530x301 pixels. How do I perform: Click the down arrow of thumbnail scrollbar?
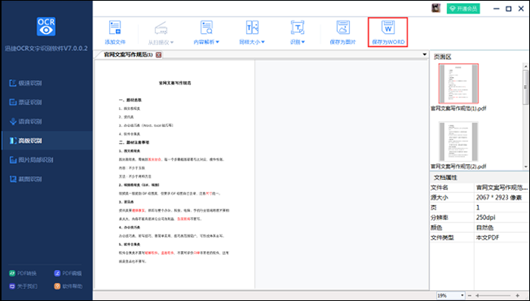525,166
